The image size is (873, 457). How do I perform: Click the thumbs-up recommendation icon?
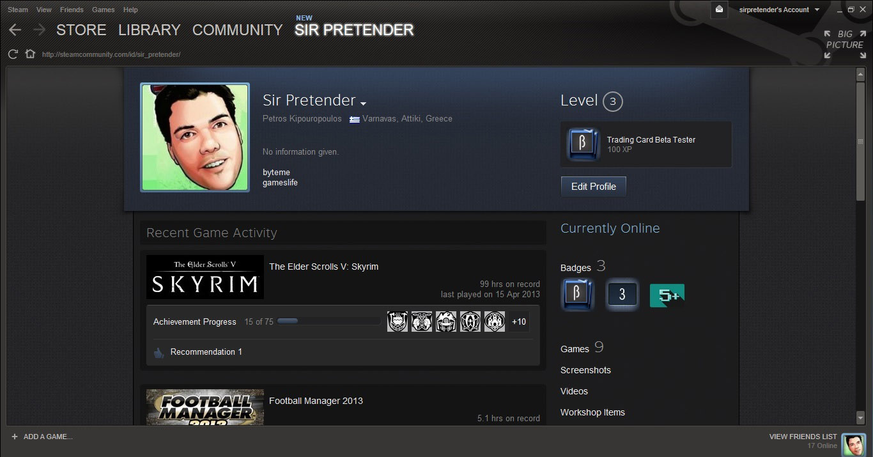[158, 352]
